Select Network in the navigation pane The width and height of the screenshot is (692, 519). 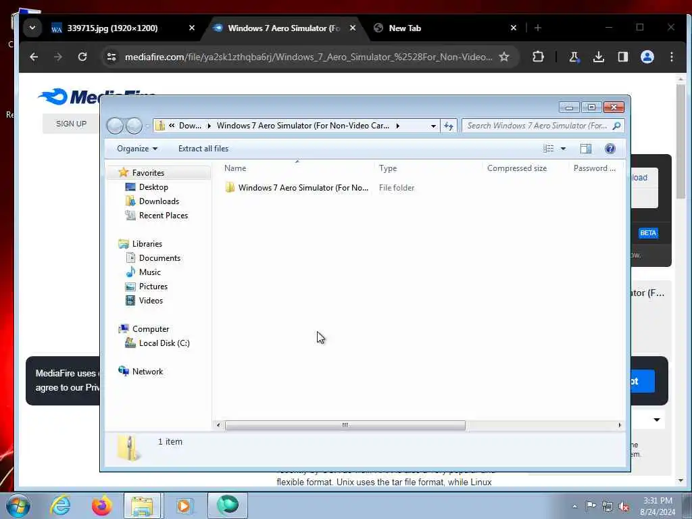tap(147, 372)
